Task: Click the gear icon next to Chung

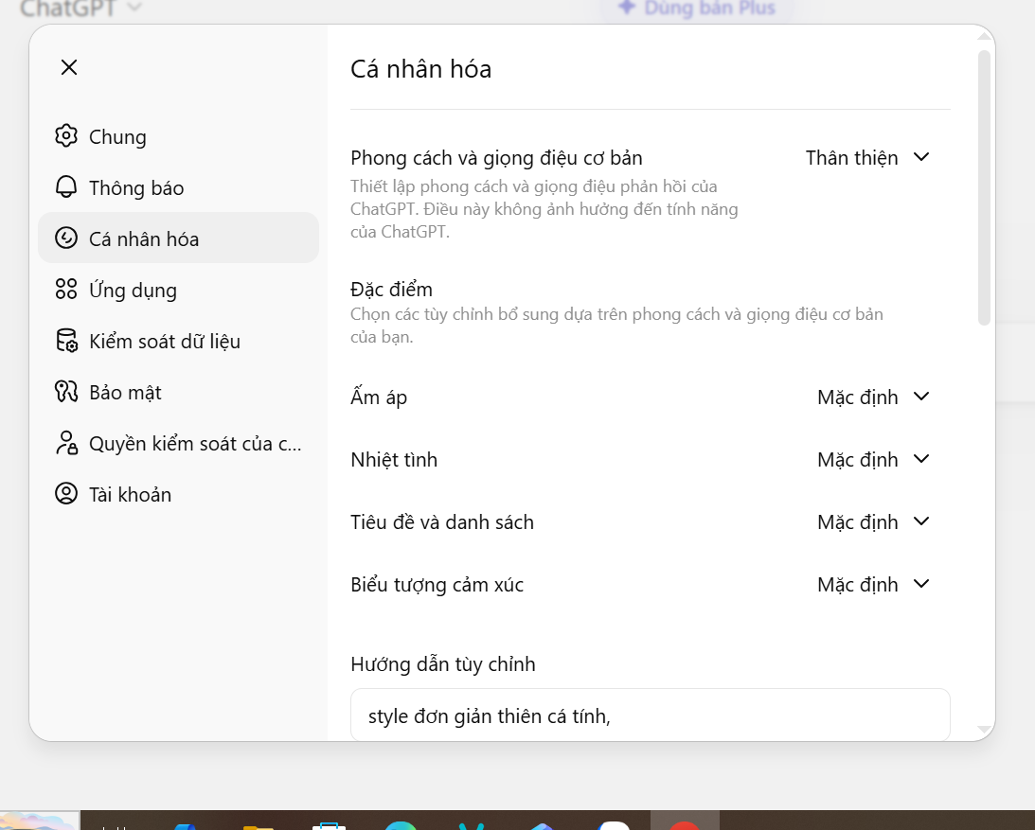Action: pos(65,136)
